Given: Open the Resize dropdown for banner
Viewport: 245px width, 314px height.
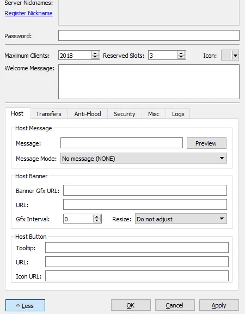Looking at the screenshot, I should (x=181, y=219).
